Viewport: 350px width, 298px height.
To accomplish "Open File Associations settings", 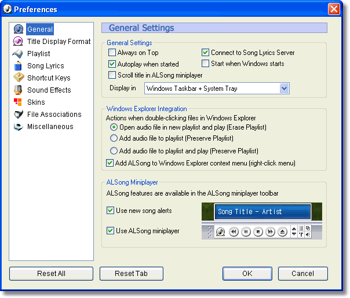I will click(x=54, y=115).
